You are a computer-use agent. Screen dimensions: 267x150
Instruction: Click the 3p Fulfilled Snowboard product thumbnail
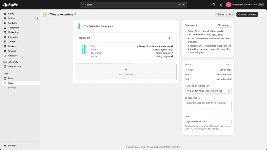point(79,26)
